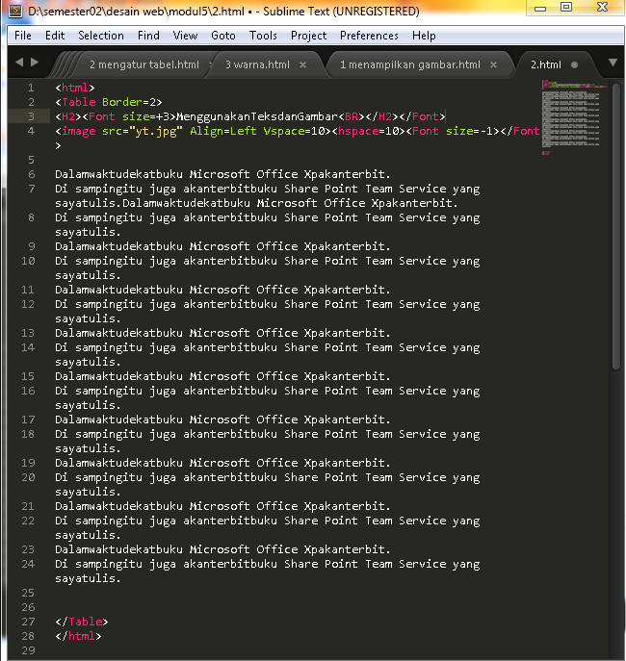Screen dimensions: 626x661
Task: Maximize the Sublime Text window
Action: pyautogui.click(x=566, y=8)
